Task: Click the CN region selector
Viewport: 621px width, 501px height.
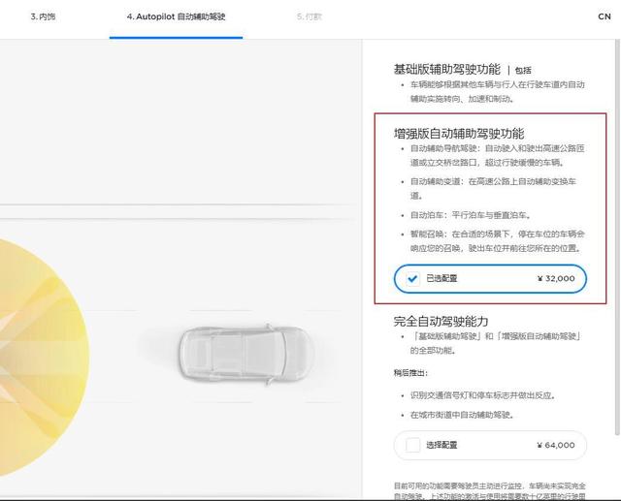Action: point(605,16)
